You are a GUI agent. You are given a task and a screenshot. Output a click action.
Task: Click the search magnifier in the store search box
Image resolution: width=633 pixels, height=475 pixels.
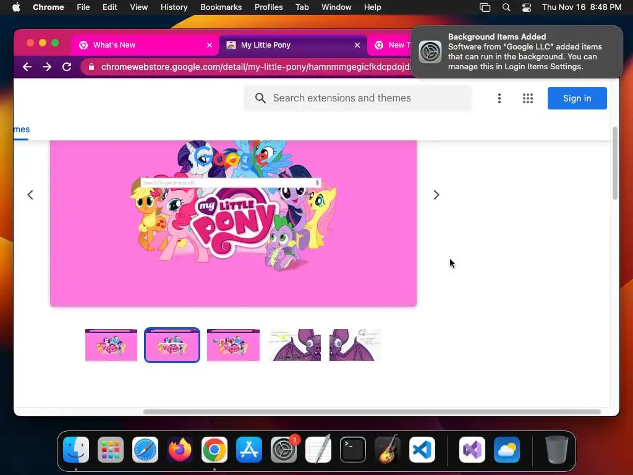(260, 98)
